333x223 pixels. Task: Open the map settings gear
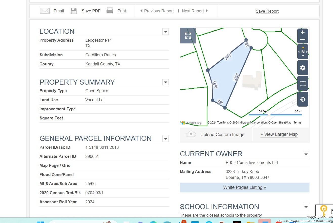click(303, 68)
